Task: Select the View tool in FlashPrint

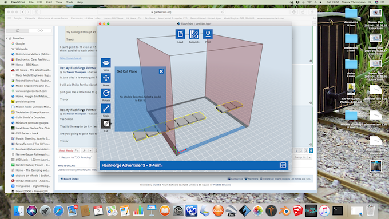Action: [106, 63]
